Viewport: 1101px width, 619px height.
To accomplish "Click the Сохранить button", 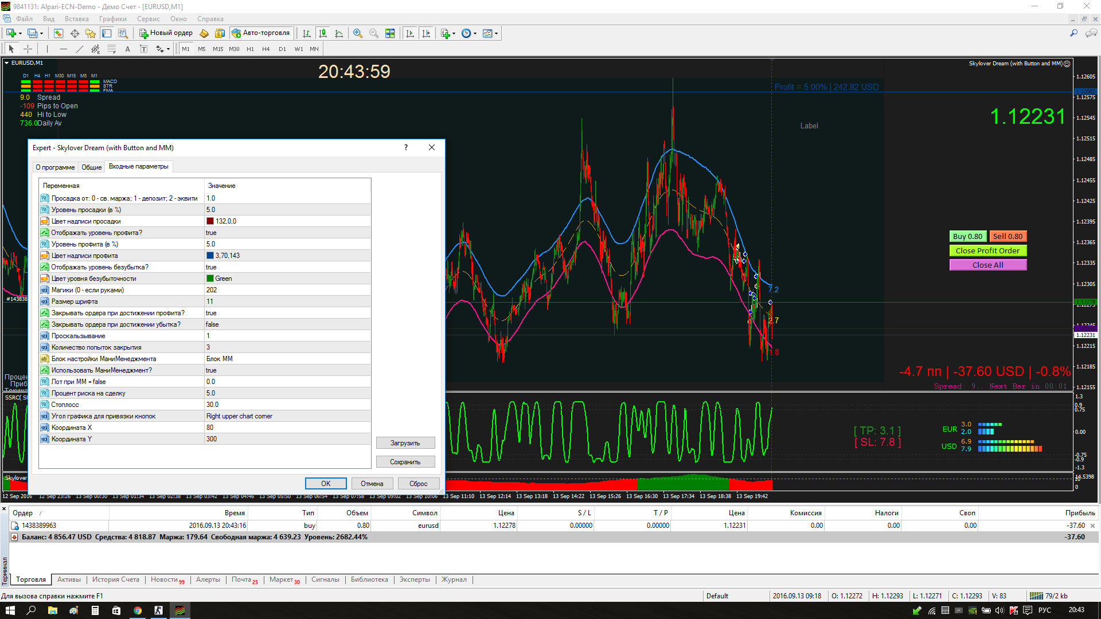I will (405, 462).
